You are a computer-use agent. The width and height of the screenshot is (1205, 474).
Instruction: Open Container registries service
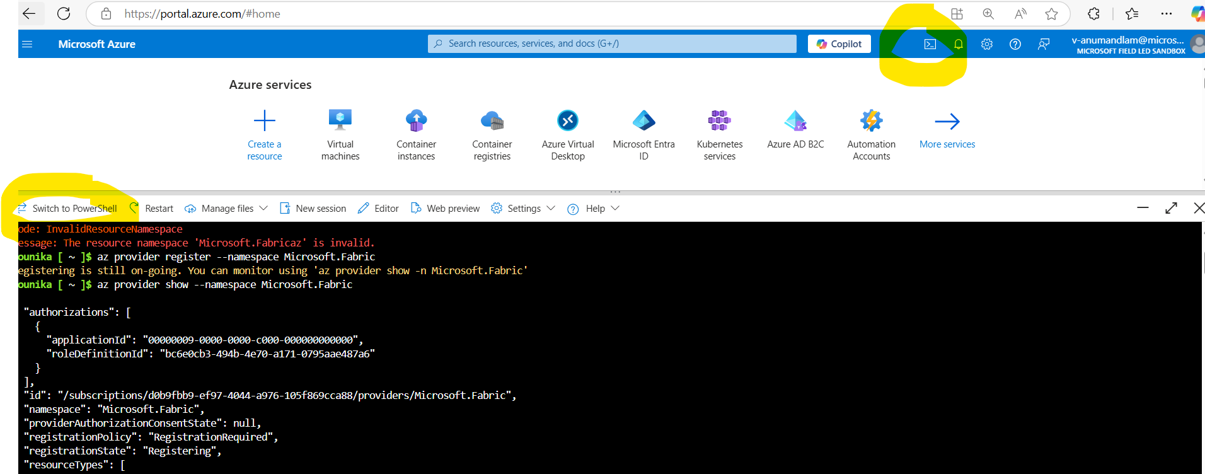[492, 135]
